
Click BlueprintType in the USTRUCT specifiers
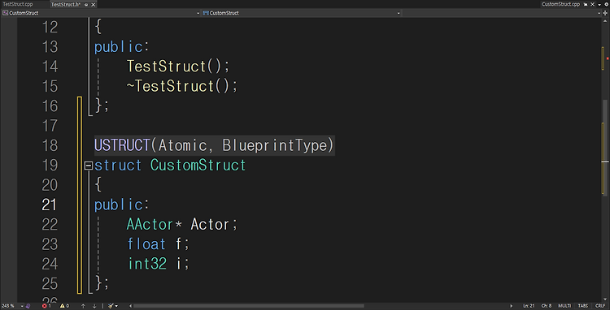[275, 145]
